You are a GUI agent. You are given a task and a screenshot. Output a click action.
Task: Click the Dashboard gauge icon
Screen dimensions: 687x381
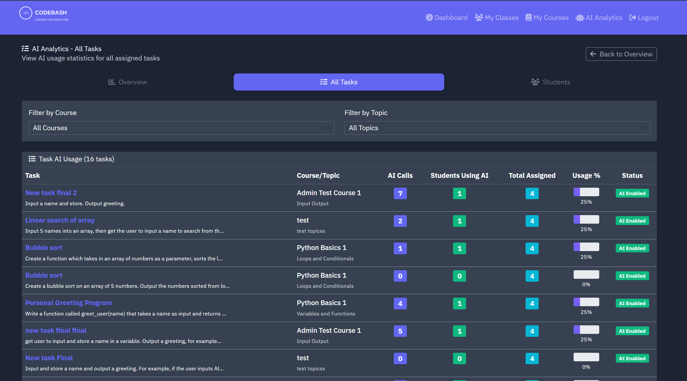[x=429, y=18]
